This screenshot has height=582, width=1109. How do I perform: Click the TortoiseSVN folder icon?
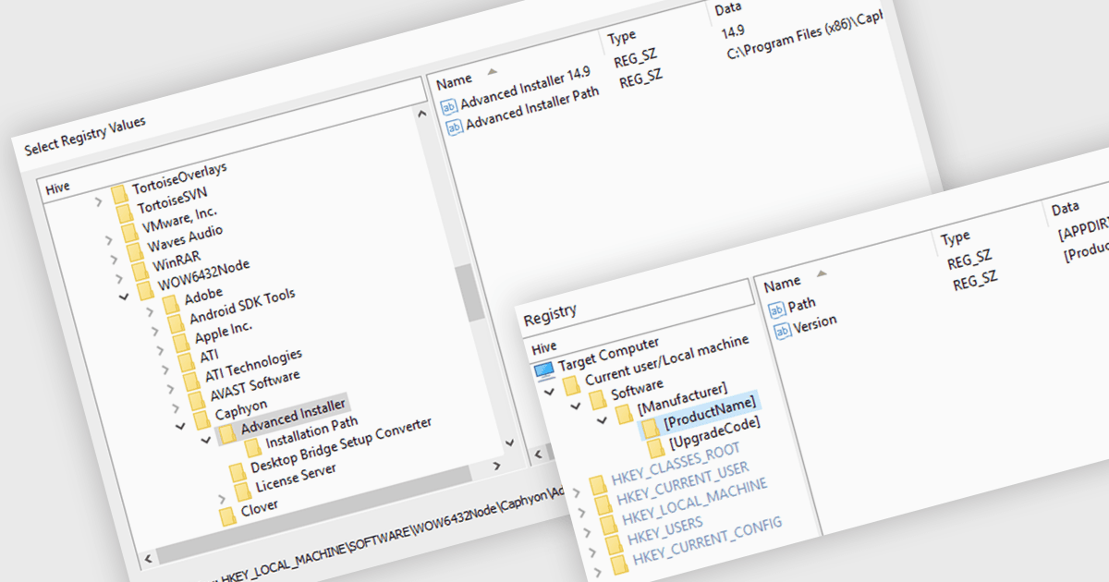click(124, 212)
